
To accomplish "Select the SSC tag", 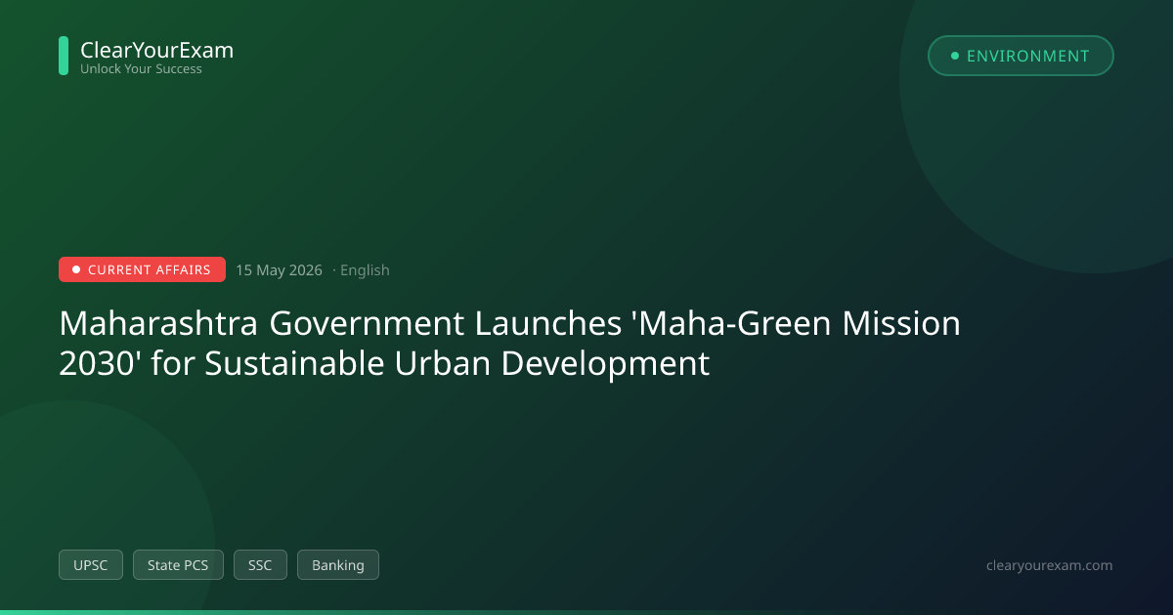I will coord(260,564).
